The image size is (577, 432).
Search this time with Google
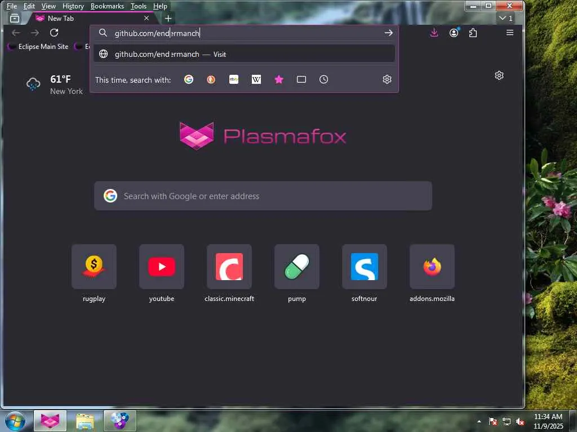(x=189, y=79)
